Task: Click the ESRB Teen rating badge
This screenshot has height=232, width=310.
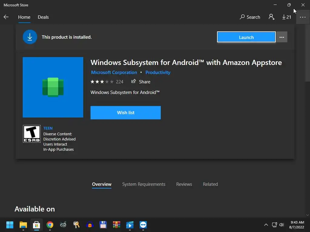Action: pos(31,134)
